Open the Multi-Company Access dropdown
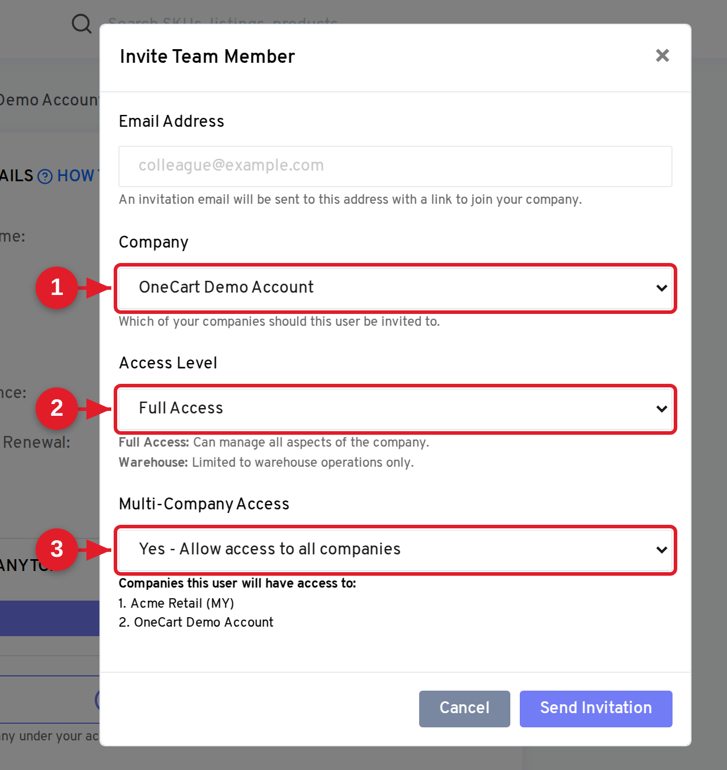Viewport: 727px width, 770px height. (x=395, y=550)
